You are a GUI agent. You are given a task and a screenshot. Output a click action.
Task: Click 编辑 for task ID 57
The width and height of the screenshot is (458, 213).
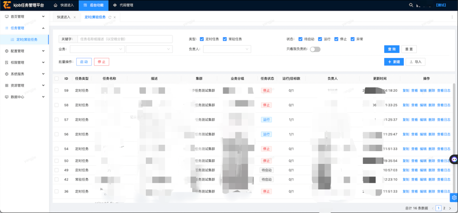click(x=423, y=120)
